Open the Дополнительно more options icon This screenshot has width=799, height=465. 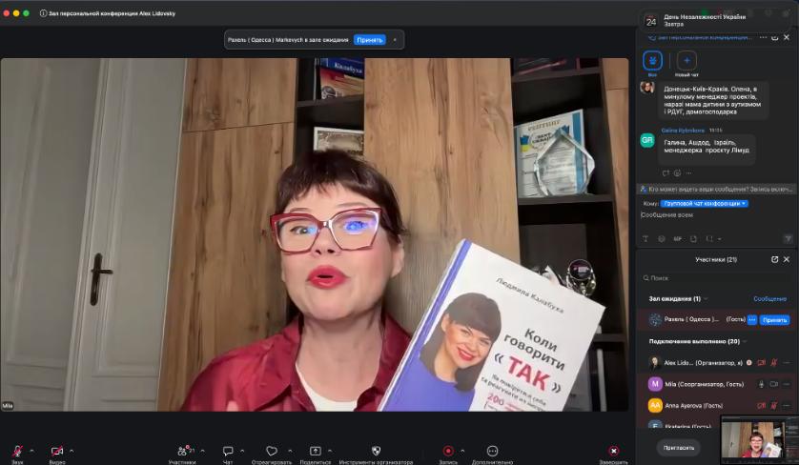coord(492,451)
